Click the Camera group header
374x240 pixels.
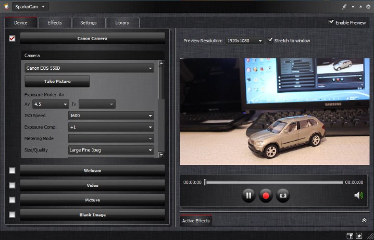coord(93,56)
